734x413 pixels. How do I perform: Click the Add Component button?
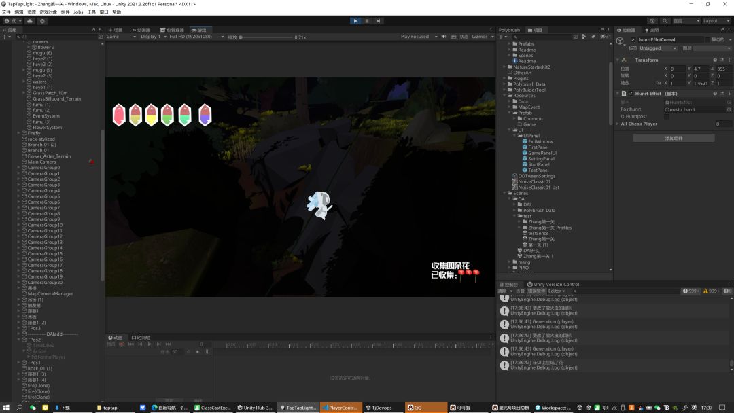point(673,138)
